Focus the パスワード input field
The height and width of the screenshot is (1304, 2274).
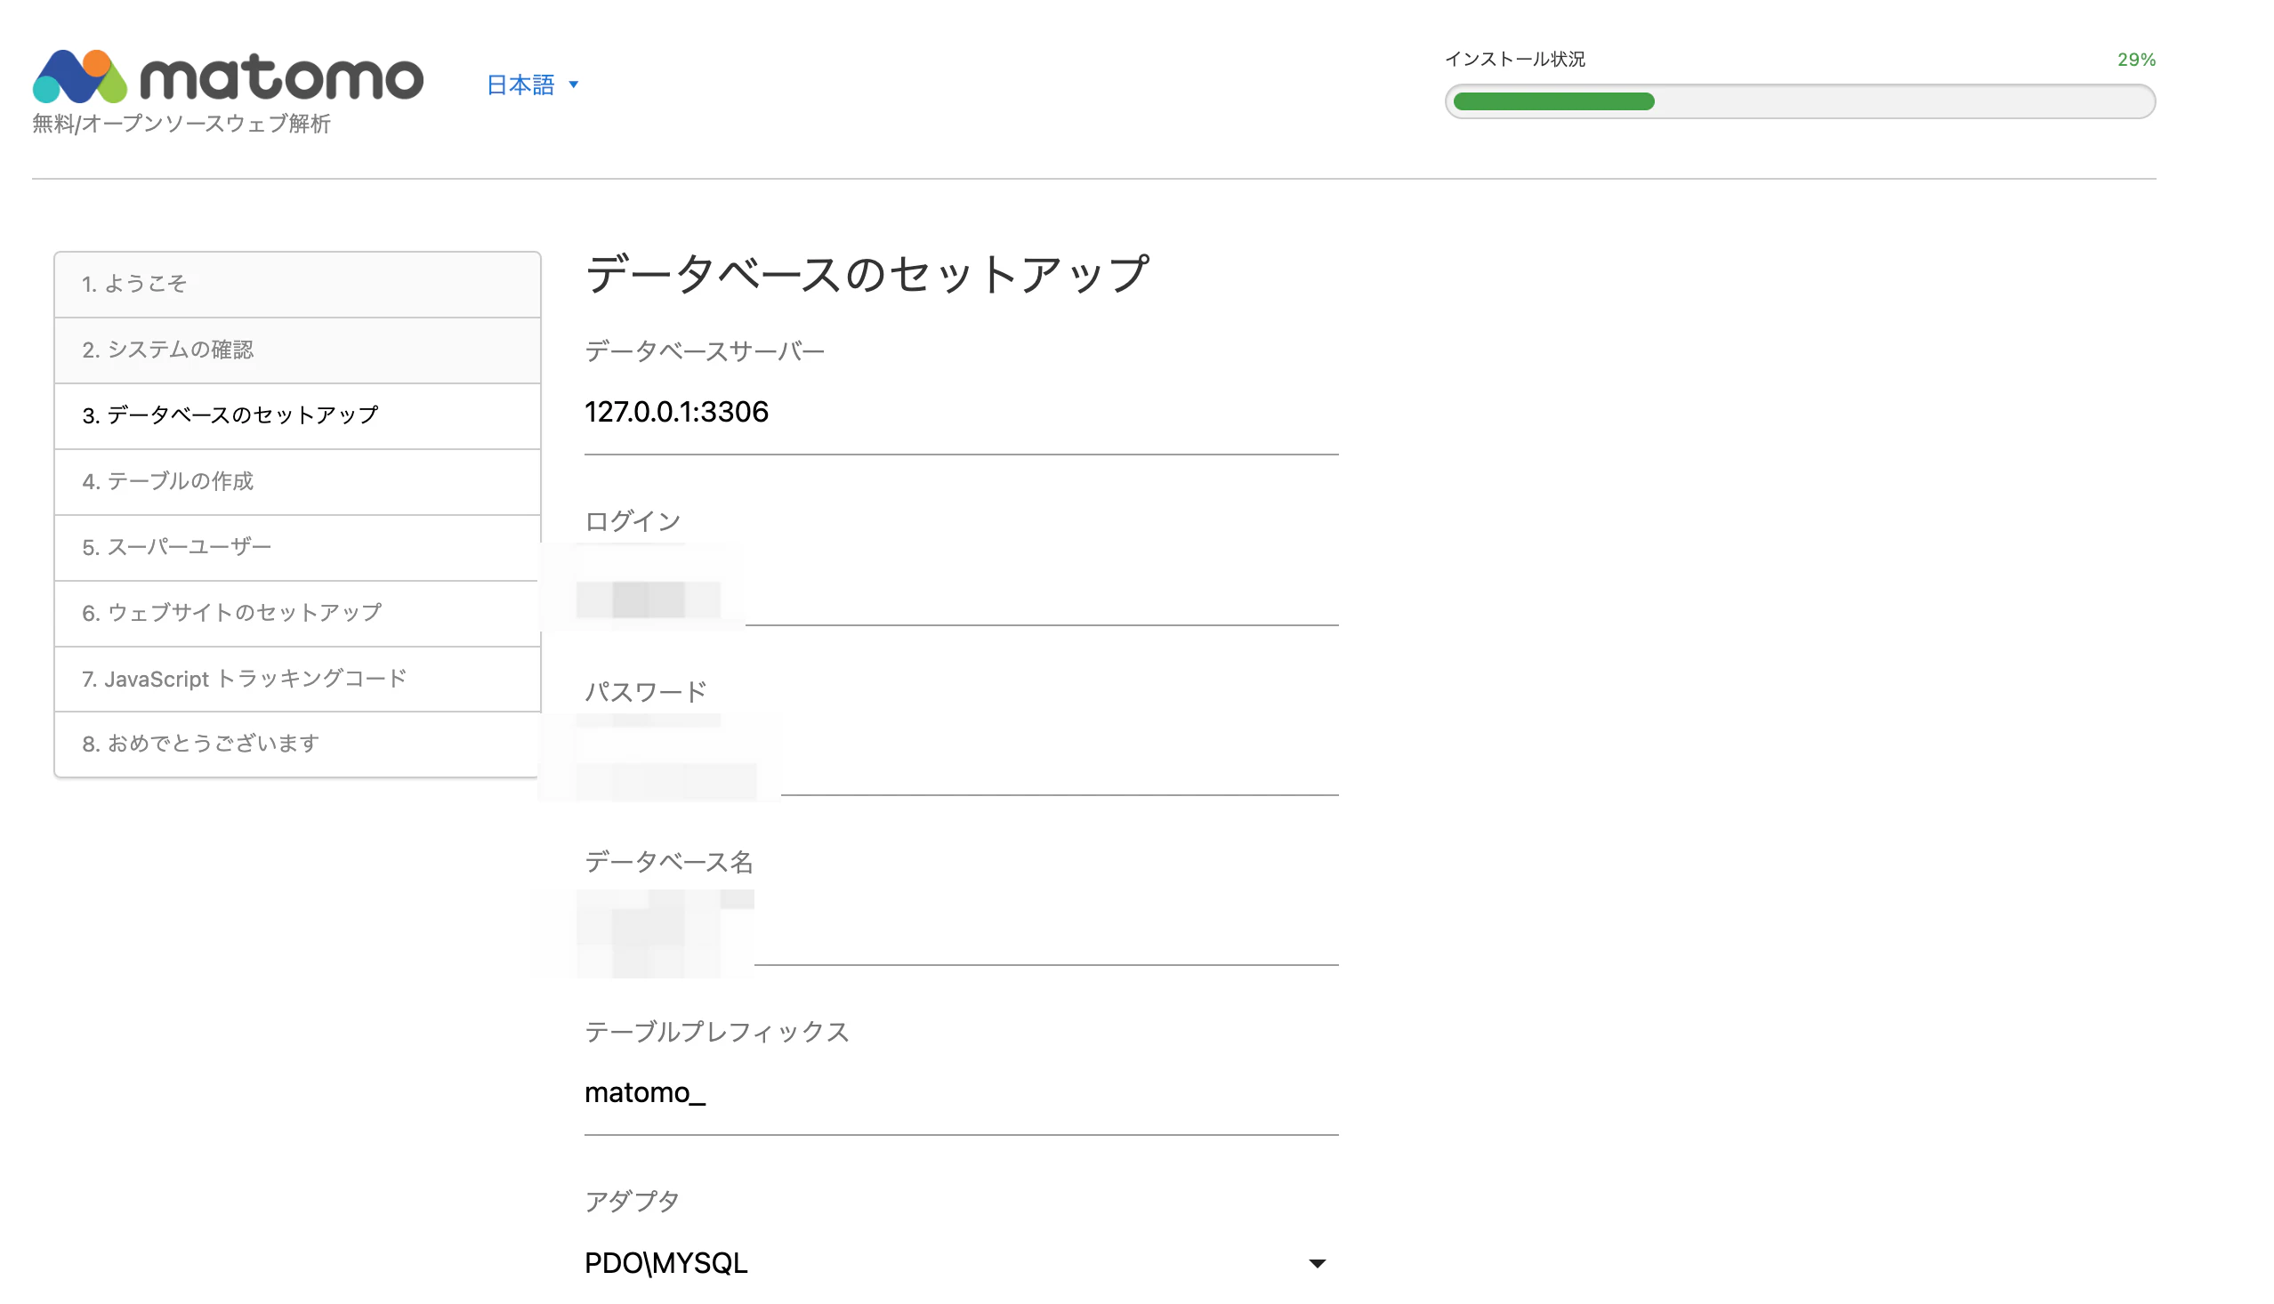pos(961,753)
